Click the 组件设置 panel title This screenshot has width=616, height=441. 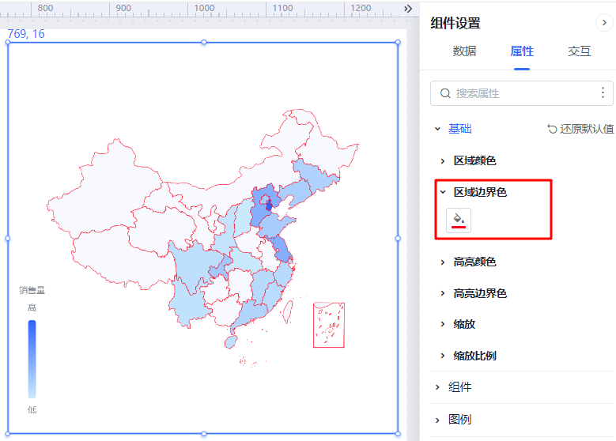point(455,23)
